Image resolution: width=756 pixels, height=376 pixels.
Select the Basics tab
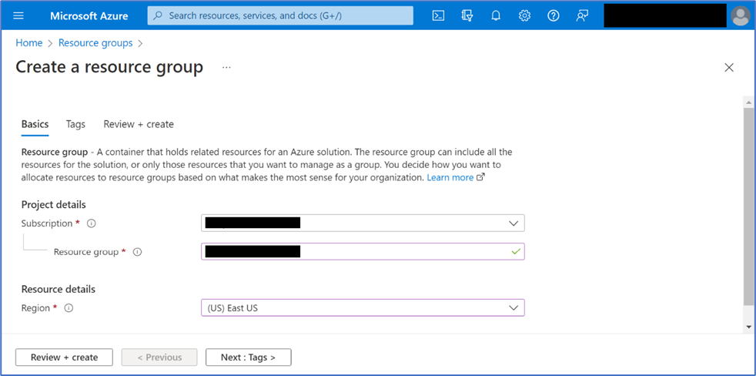[35, 125]
